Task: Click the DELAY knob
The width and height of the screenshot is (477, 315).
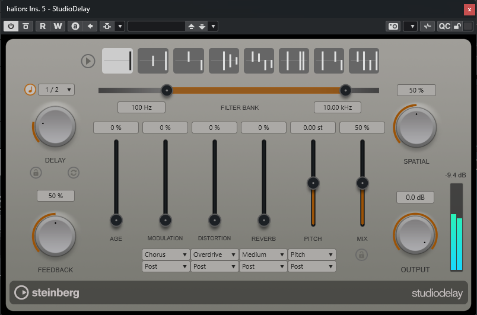Action: [55, 126]
